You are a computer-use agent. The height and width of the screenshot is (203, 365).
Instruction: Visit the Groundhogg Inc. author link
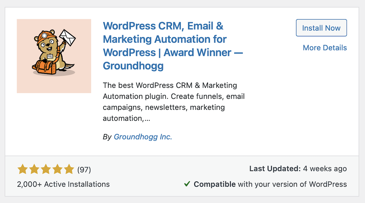[143, 137]
